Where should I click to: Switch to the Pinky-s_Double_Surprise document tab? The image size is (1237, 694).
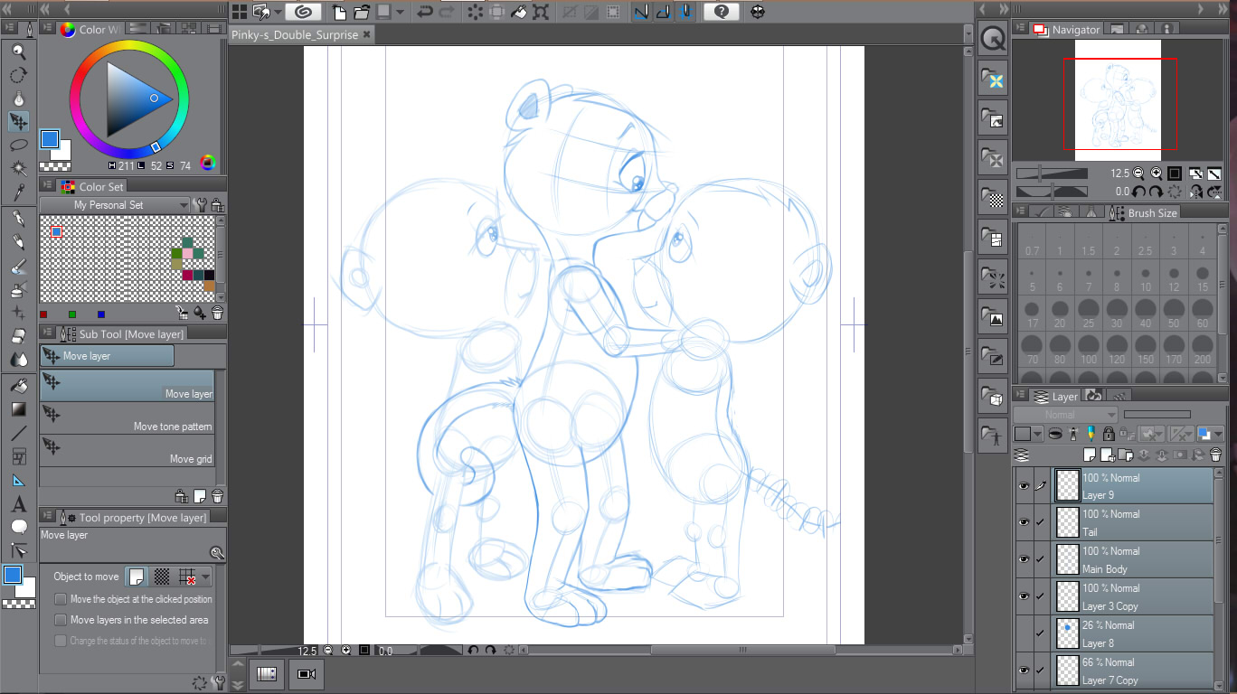tap(295, 34)
